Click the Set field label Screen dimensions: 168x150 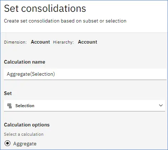pyautogui.click(x=8, y=93)
